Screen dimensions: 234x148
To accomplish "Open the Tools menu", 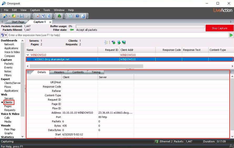I will point(47,10).
